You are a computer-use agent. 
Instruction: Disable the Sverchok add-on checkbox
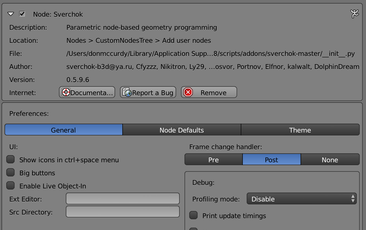pos(21,14)
